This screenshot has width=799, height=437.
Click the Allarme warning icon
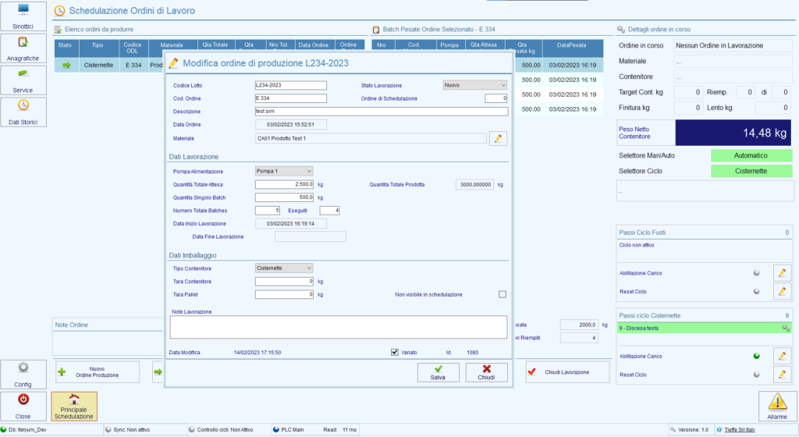pyautogui.click(x=777, y=407)
